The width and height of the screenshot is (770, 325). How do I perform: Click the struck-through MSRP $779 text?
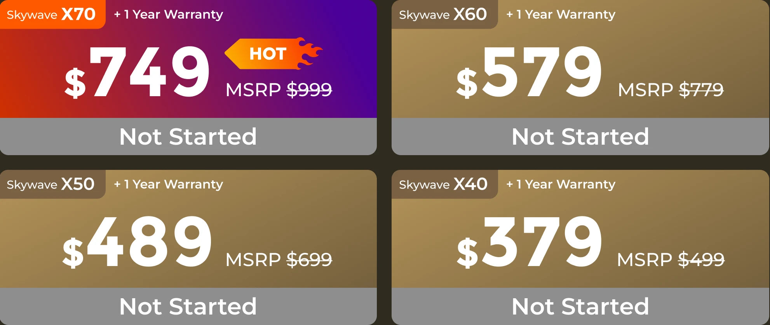(671, 90)
